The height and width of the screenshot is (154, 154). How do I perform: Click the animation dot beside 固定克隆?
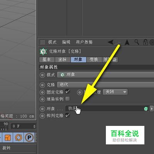[x=42, y=92]
